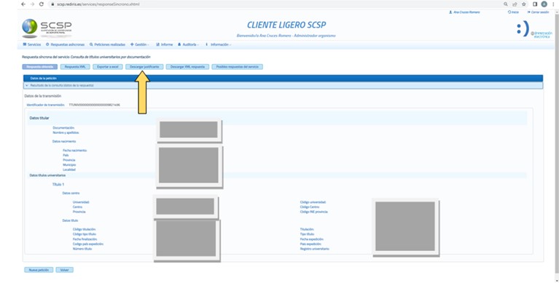
Task: Click the browser profile avatar
Action: pos(544,4)
